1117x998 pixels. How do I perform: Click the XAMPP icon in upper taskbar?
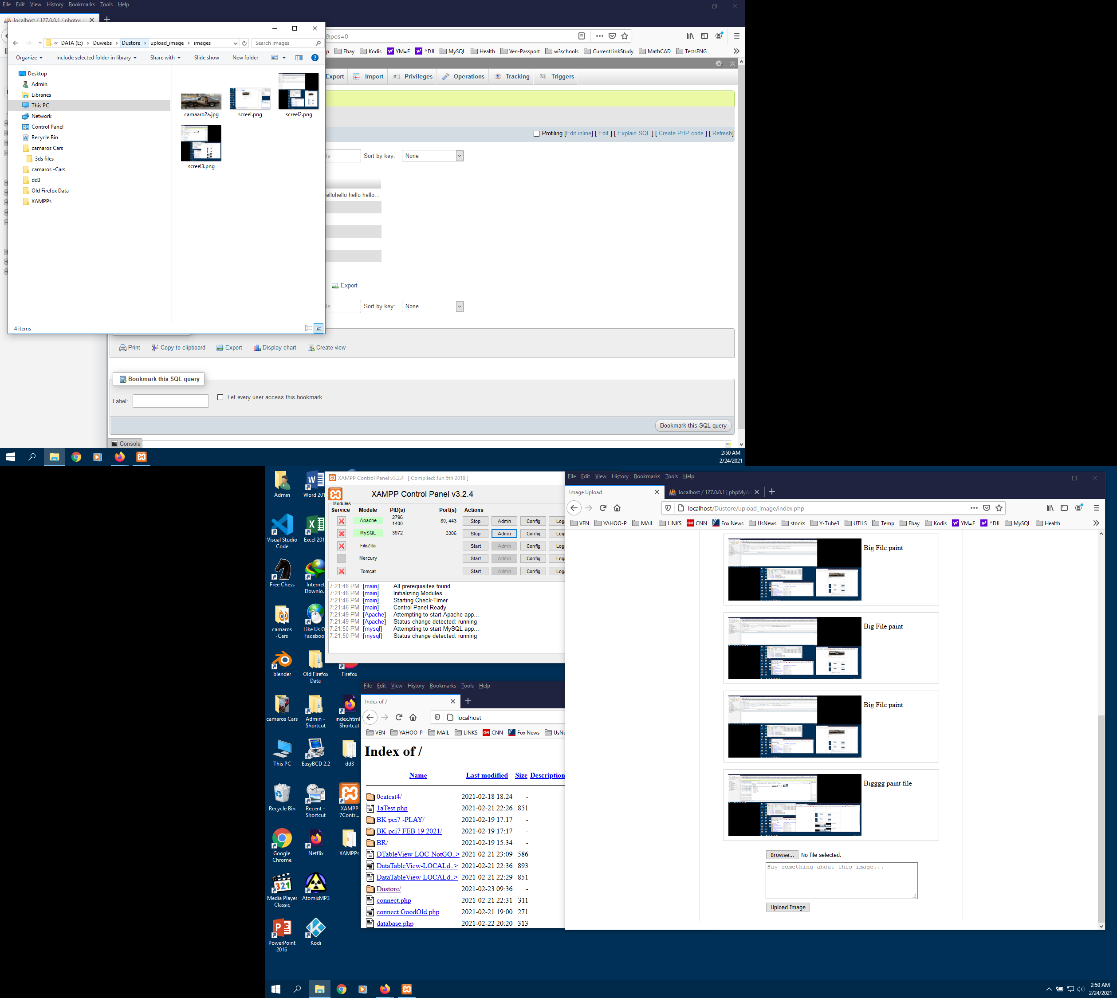142,457
